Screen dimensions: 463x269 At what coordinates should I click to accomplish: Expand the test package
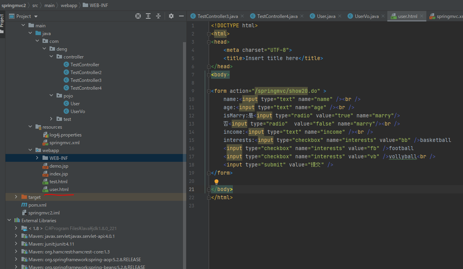coord(51,119)
